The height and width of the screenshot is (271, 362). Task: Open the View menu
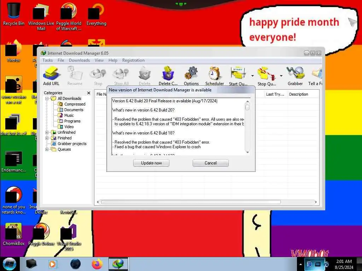[x=99, y=60]
